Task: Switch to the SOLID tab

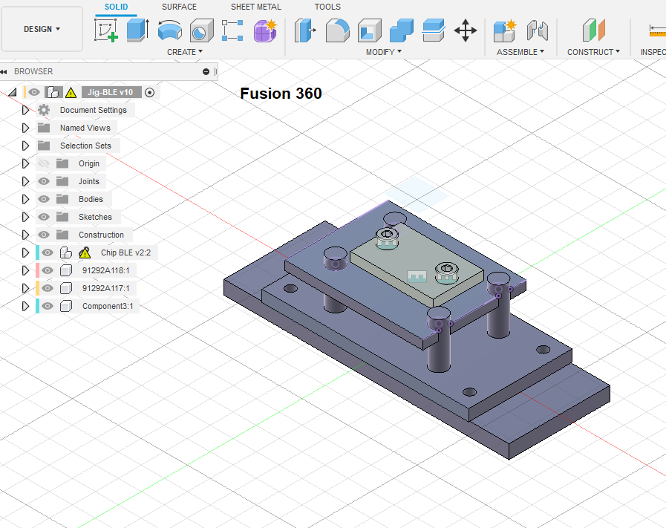Action: pyautogui.click(x=116, y=7)
